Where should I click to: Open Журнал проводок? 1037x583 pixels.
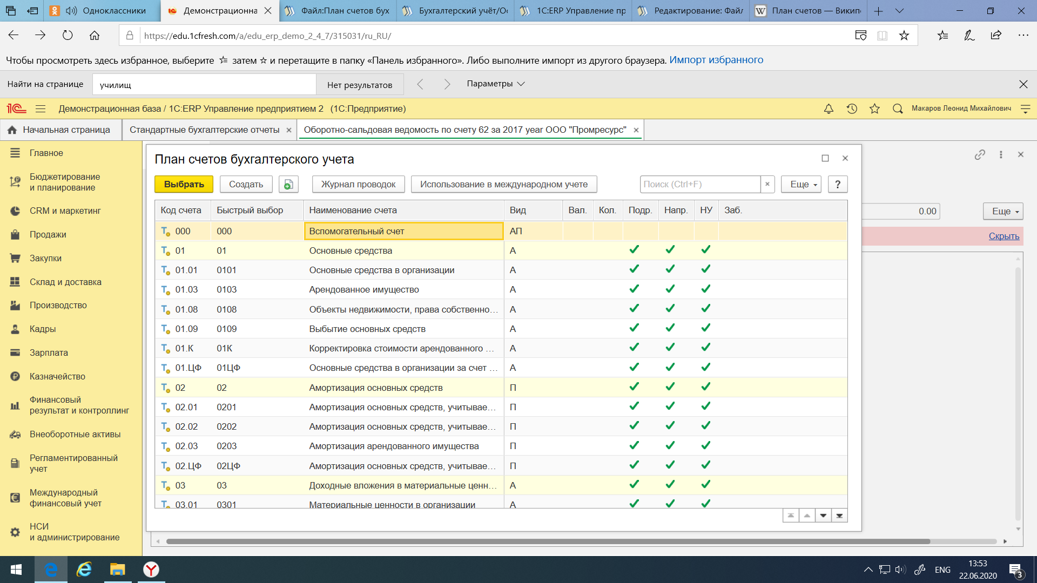[x=358, y=184]
